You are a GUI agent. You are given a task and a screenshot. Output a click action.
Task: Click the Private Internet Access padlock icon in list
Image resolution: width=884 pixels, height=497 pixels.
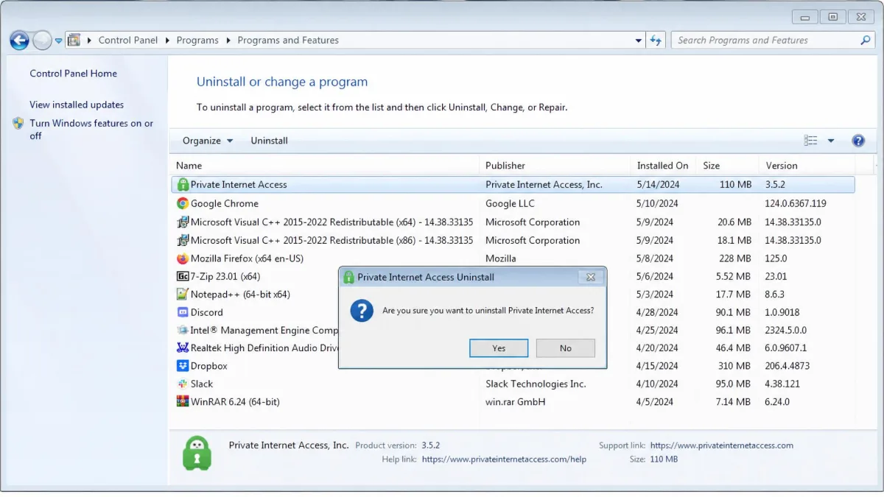coord(183,185)
